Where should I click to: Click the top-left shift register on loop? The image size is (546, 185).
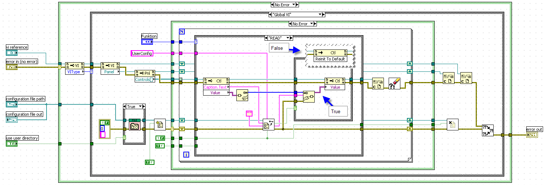(182, 64)
